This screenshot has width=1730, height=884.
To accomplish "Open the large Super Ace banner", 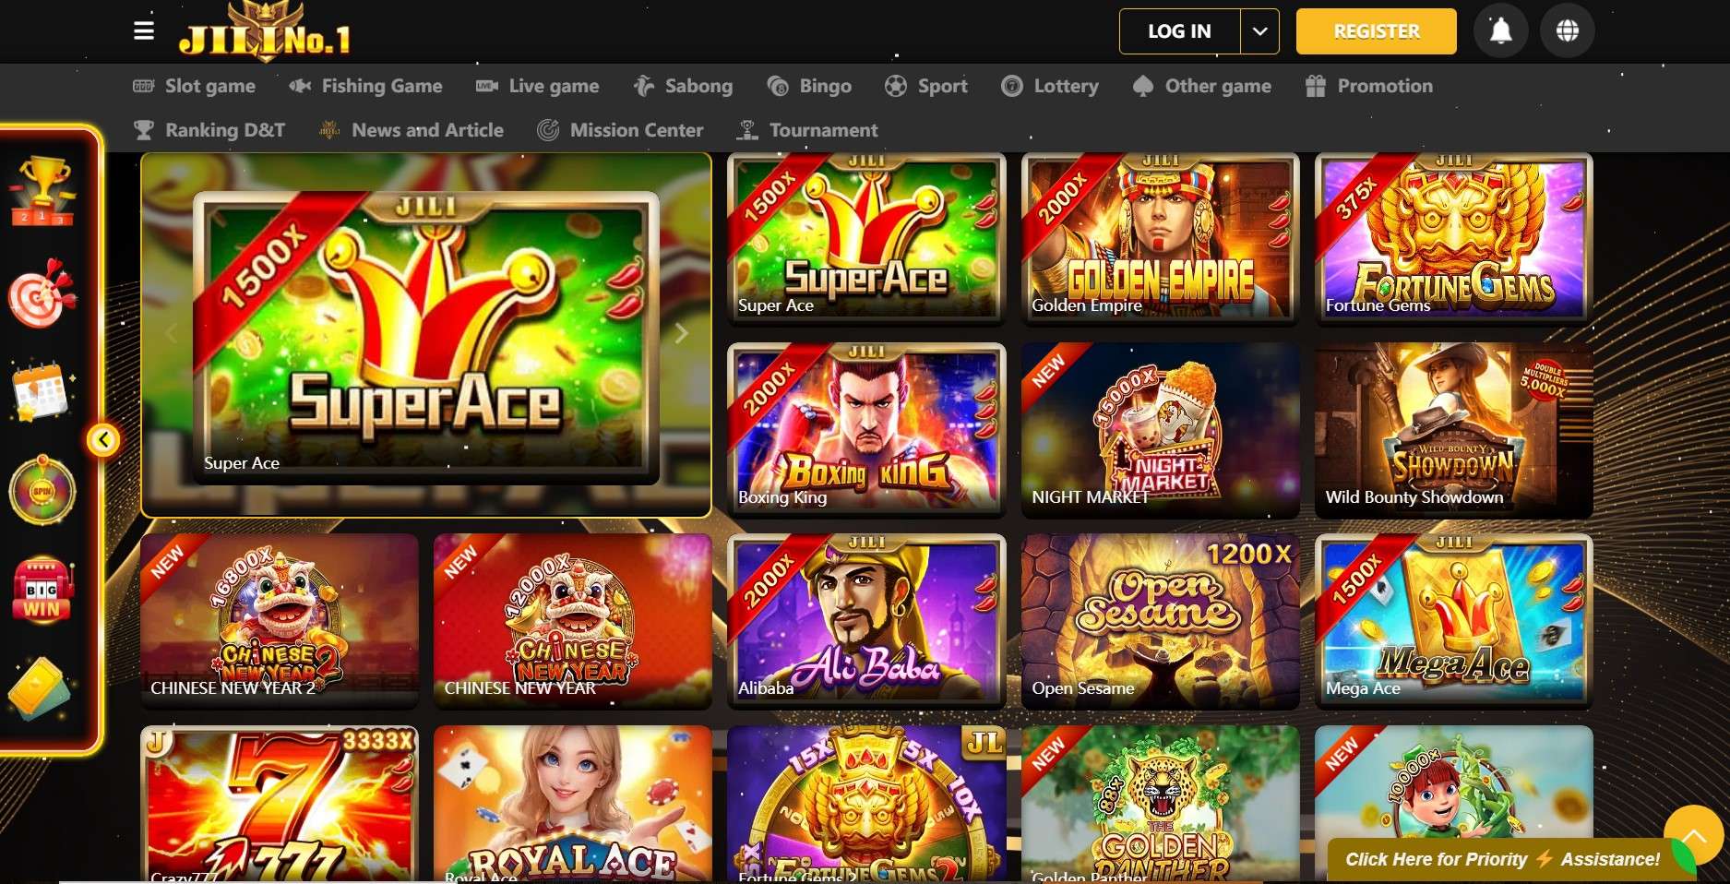I will click(426, 337).
